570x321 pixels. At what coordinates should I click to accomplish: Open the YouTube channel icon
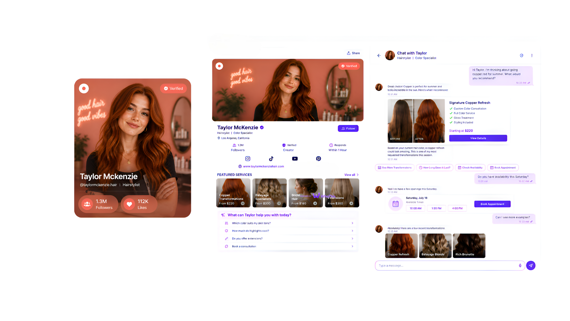point(295,159)
